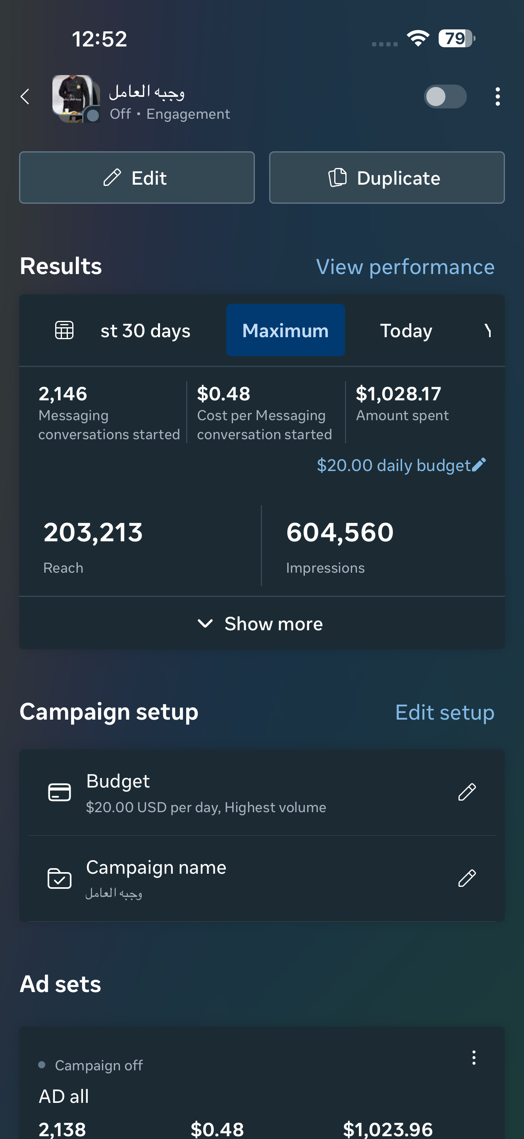This screenshot has height=1139, width=524.
Task: Expand results with Show more
Action: (x=262, y=624)
